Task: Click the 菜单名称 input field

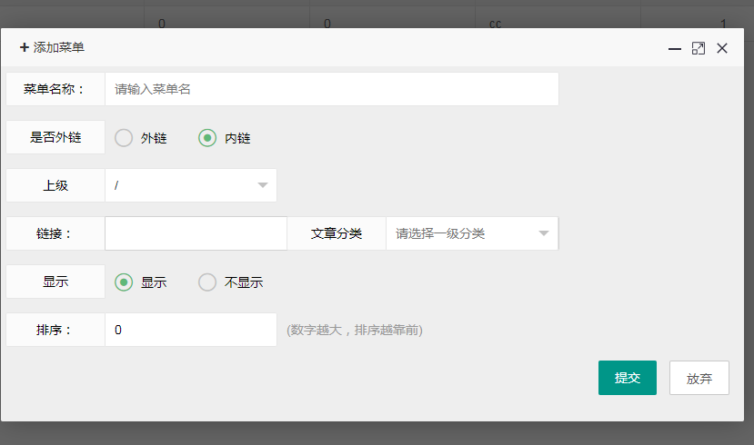Action: 332,89
